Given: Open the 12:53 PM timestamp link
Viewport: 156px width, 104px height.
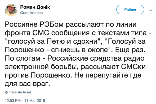Looking at the screenshot, I should [13, 101].
